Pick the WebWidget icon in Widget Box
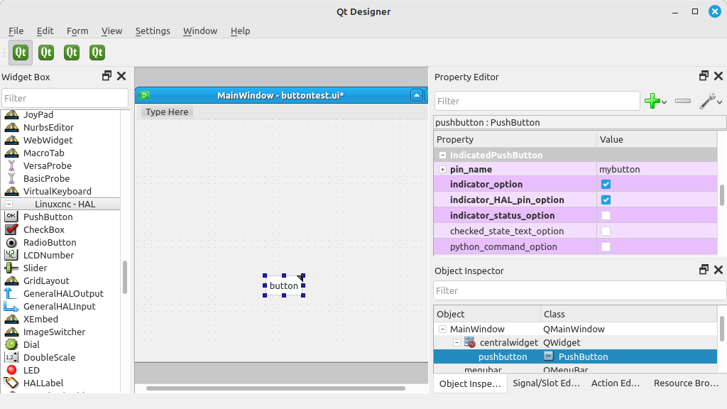 point(11,140)
